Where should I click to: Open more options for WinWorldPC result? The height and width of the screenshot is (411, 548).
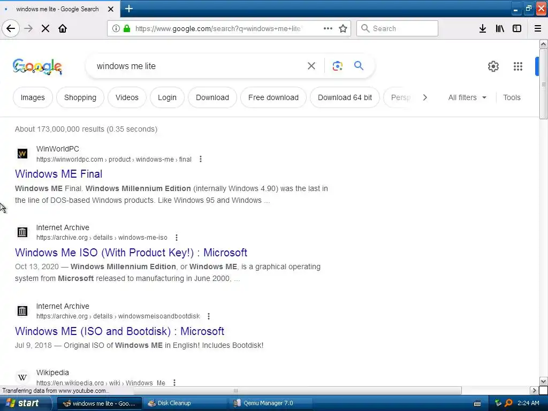pyautogui.click(x=201, y=159)
